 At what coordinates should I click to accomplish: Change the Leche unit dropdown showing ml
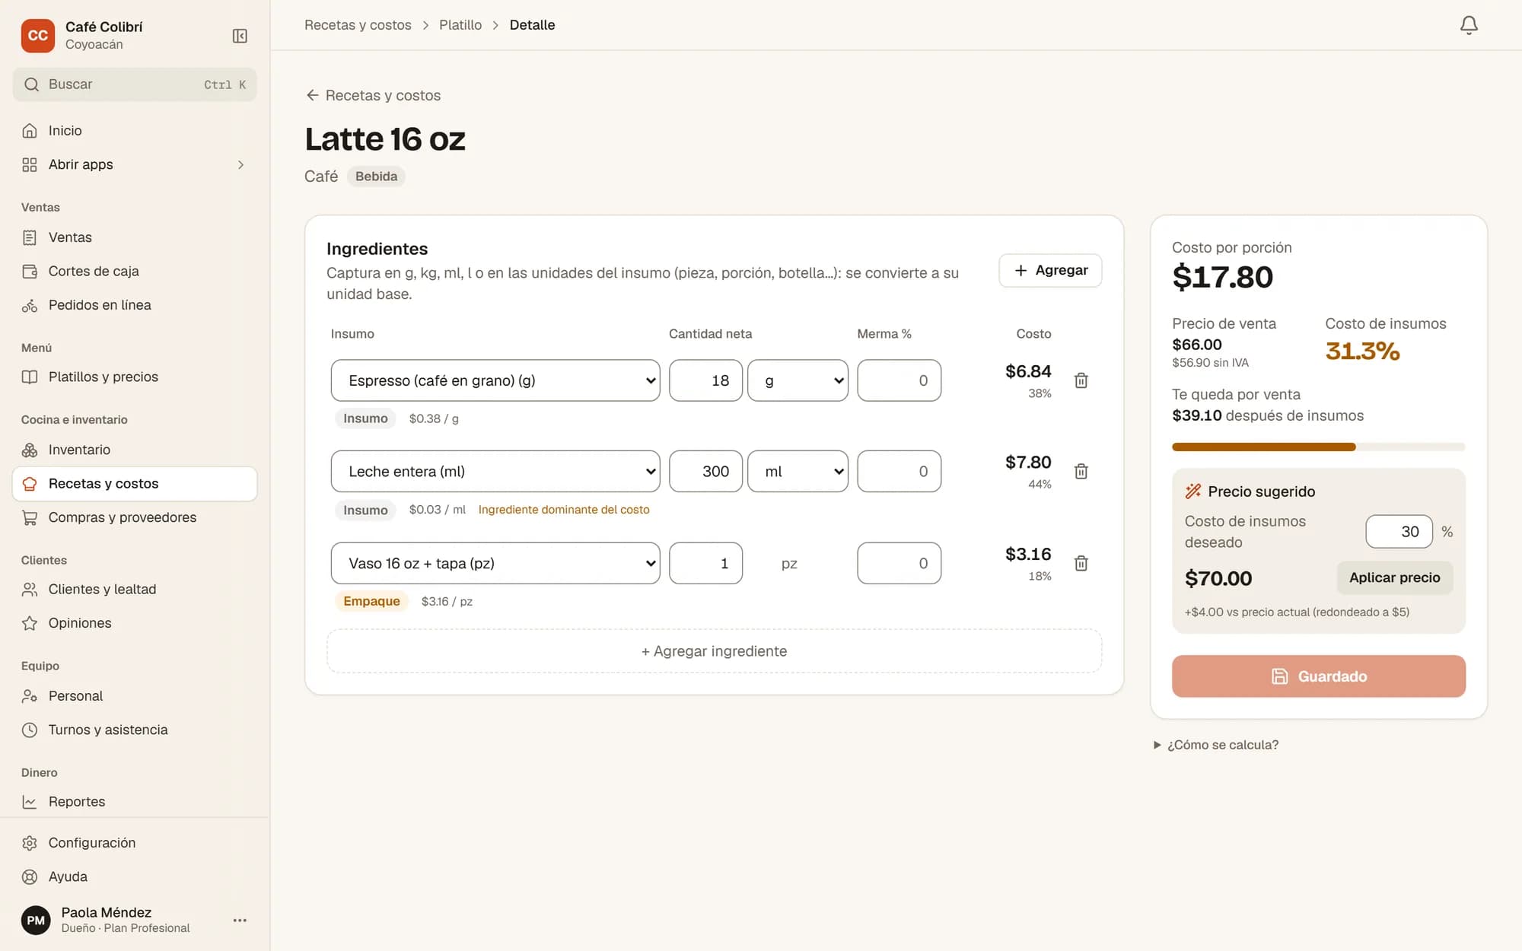pos(798,472)
